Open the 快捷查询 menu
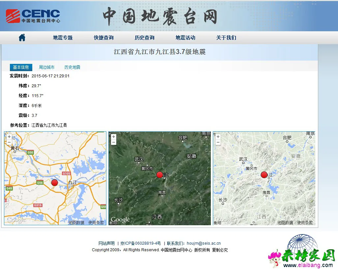The width and height of the screenshot is (338, 271). (103, 38)
